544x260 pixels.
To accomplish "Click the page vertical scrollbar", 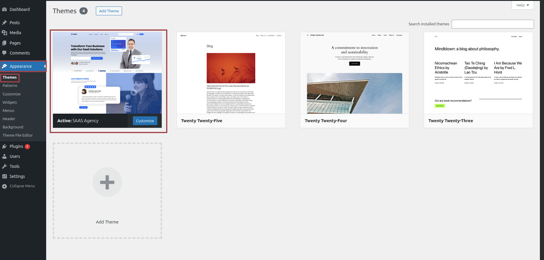I will coord(542,130).
